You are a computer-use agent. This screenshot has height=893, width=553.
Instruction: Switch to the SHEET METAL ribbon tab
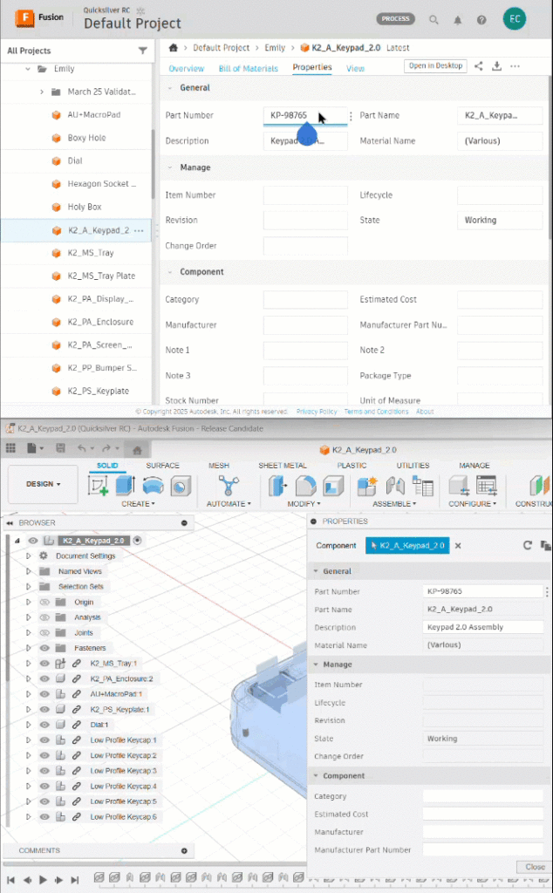coord(283,466)
